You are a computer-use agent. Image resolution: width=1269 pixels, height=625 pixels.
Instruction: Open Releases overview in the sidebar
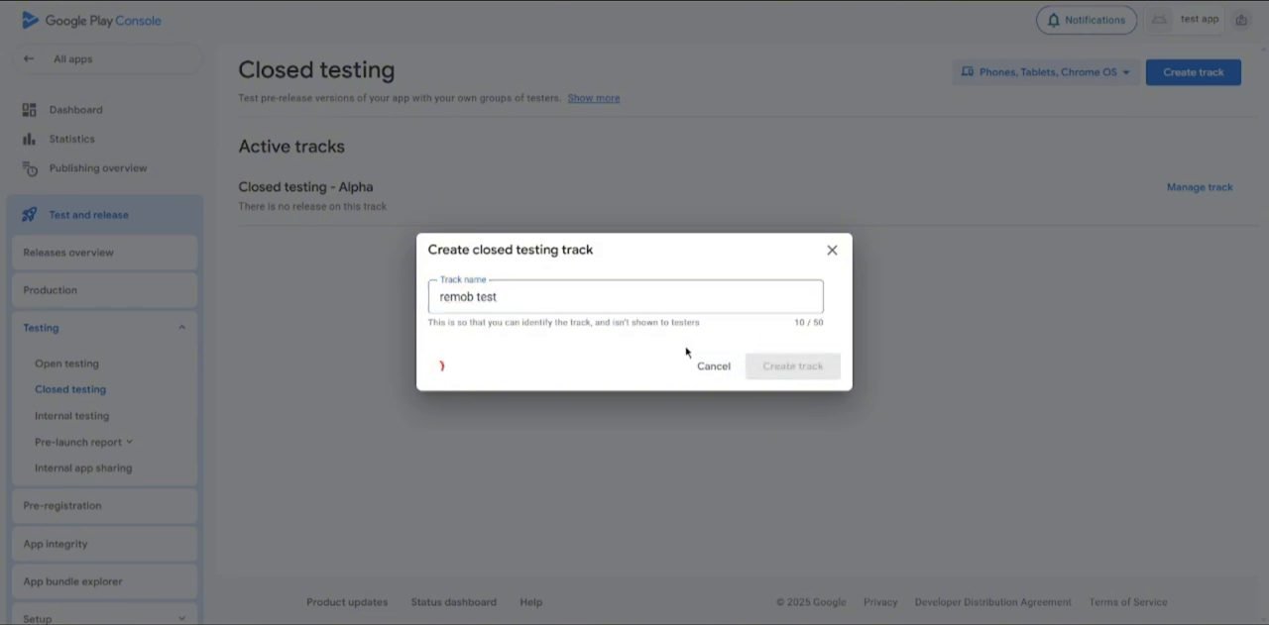point(104,253)
